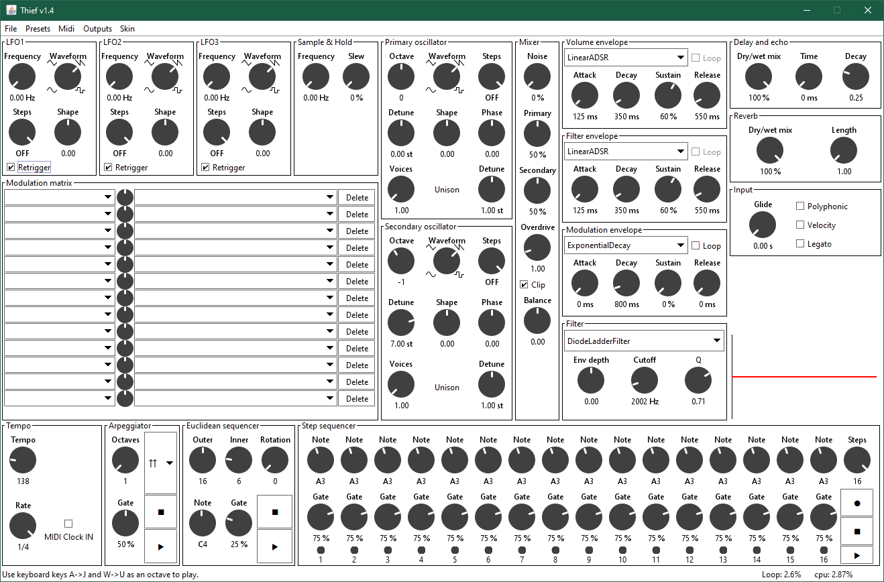The height and width of the screenshot is (582, 884).
Task: Toggle the Clip checkbox in Mixer
Action: pyautogui.click(x=524, y=285)
